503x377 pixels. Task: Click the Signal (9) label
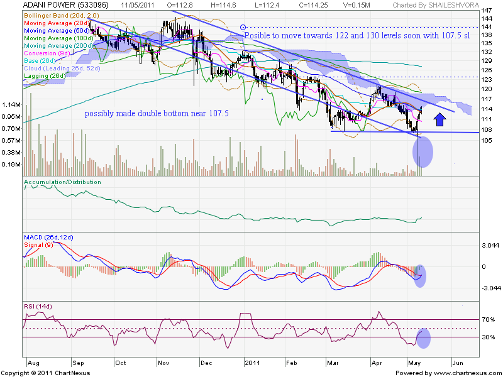pyautogui.click(x=38, y=245)
